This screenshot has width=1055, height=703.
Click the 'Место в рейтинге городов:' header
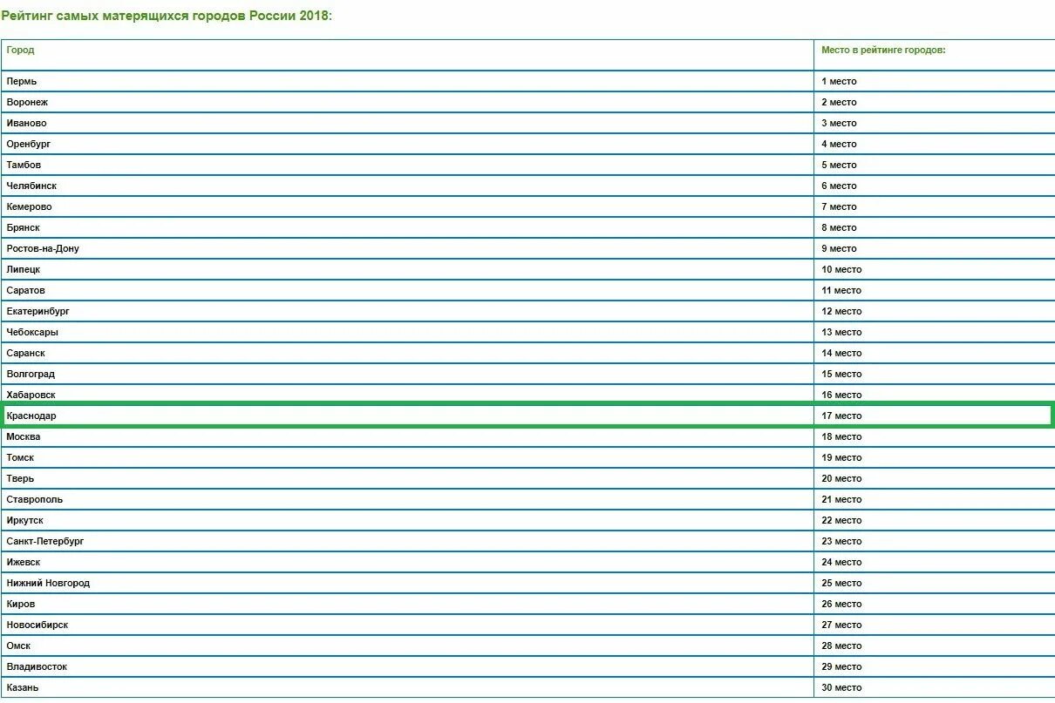[x=935, y=55]
